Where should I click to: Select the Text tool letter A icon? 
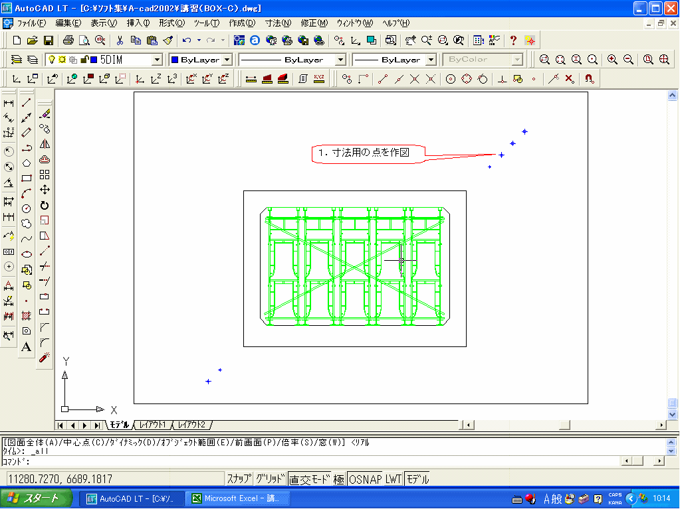tap(27, 346)
